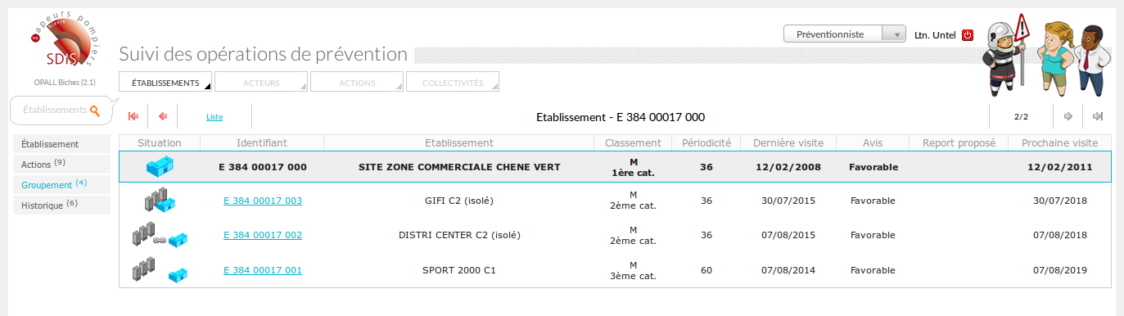Click the SDIS sapeurs pompiers logo
The width and height of the screenshot is (1124, 316).
[x=63, y=41]
